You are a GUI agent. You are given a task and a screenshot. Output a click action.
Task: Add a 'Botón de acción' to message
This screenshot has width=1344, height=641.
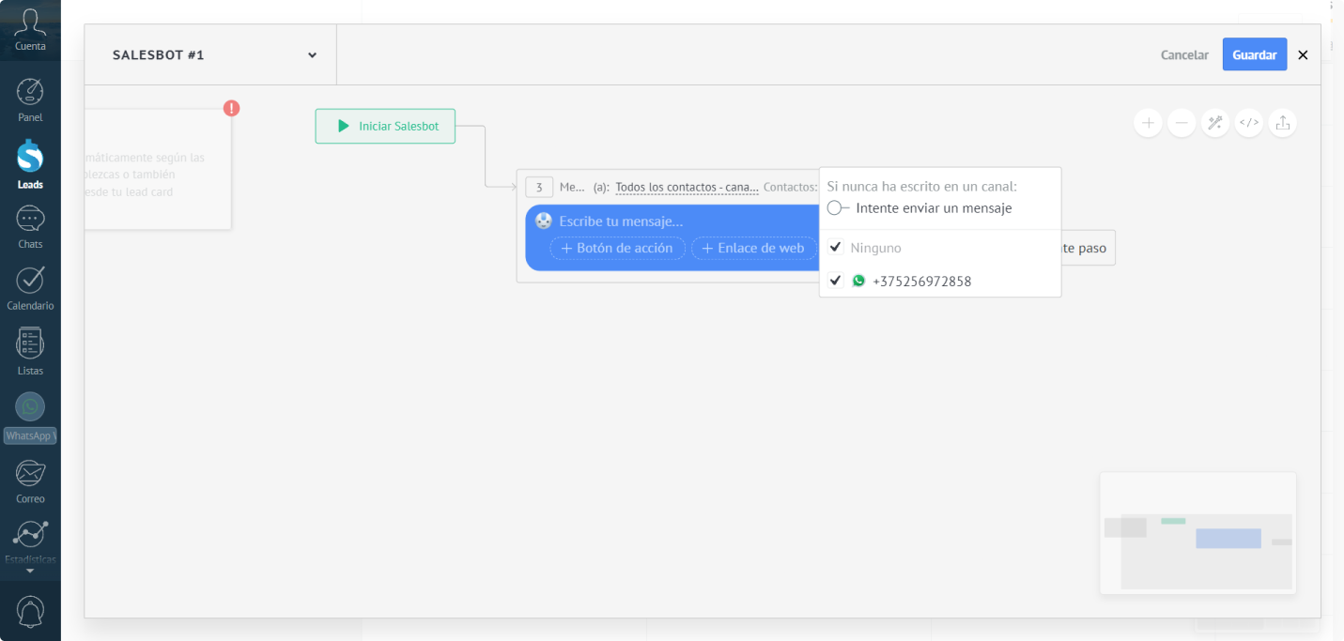point(617,249)
